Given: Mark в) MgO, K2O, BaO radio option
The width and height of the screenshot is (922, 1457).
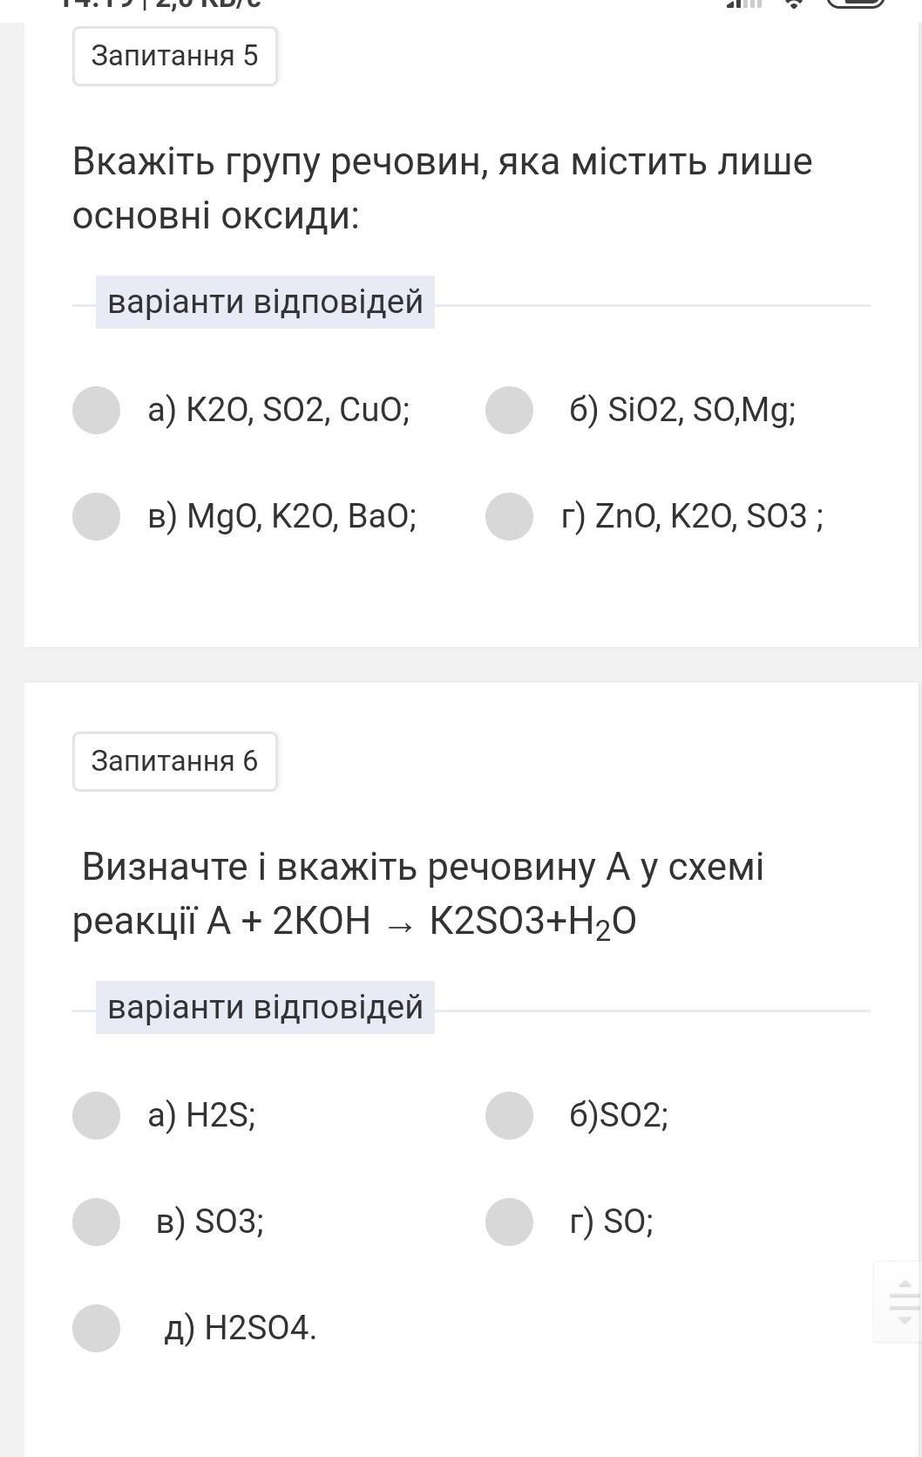Looking at the screenshot, I should coord(96,516).
